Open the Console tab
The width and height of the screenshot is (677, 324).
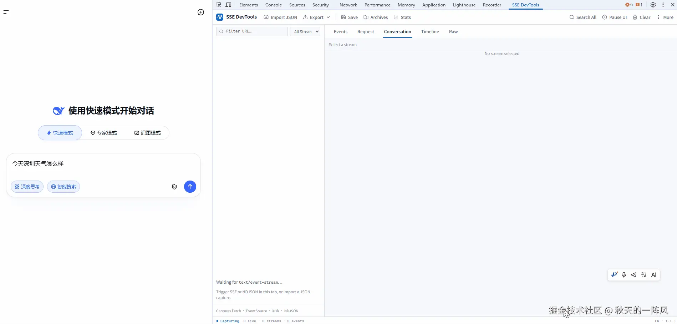(x=274, y=5)
